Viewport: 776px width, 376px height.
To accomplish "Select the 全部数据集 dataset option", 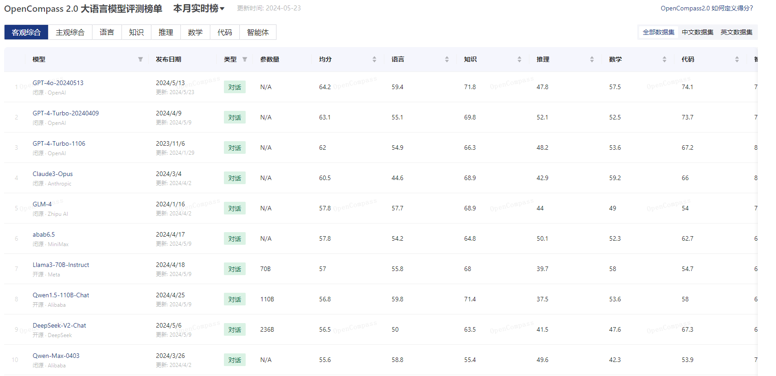I will point(658,32).
